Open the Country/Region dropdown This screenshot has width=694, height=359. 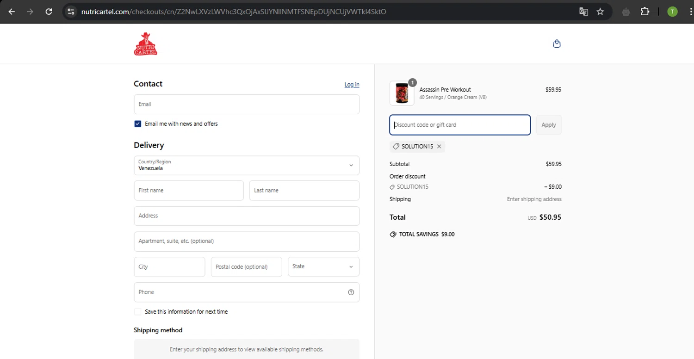click(247, 165)
